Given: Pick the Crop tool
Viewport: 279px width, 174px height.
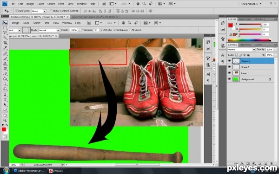Looking at the screenshot, I should click(x=5, y=43).
